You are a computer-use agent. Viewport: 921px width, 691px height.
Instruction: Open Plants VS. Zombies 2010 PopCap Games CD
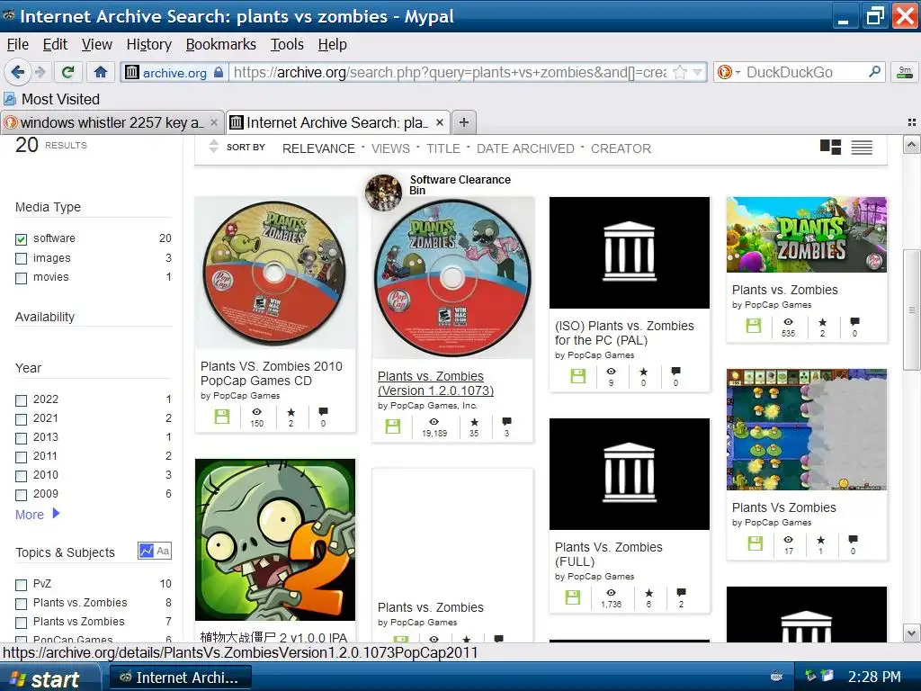[x=272, y=373]
